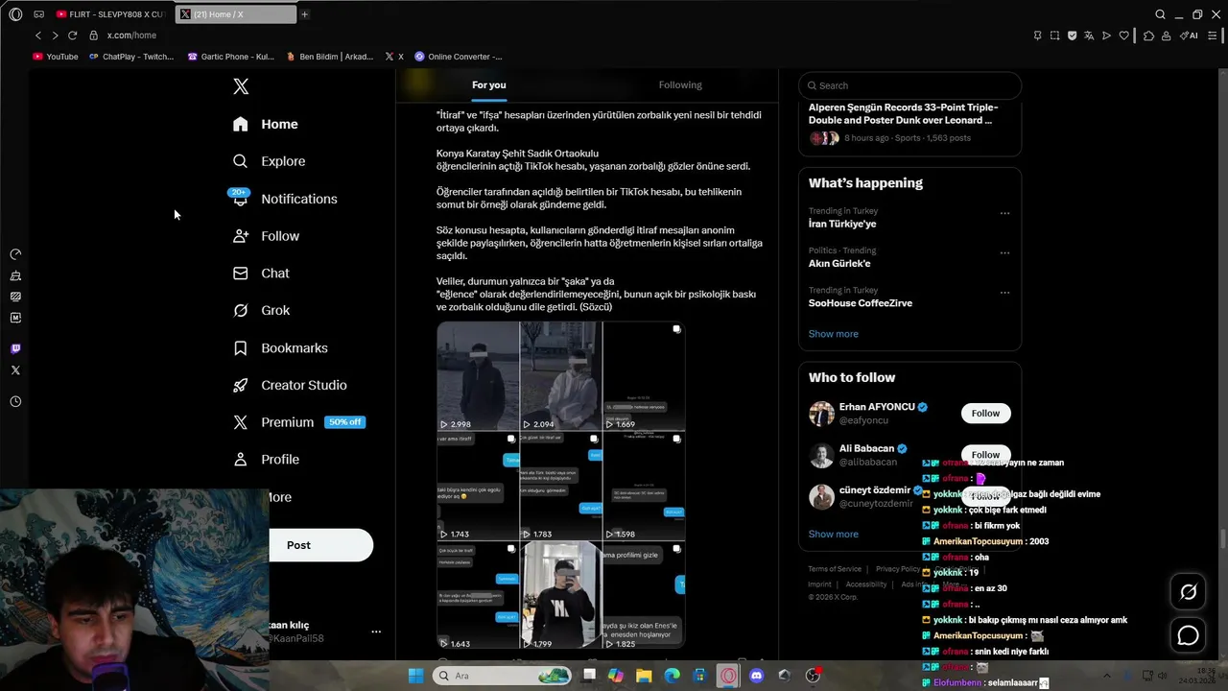Open the Akın Gürlek'e trend

click(x=839, y=263)
